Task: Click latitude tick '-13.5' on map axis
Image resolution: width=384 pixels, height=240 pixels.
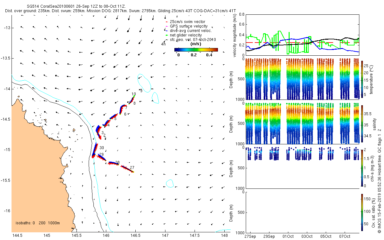Action: (x=5, y=59)
